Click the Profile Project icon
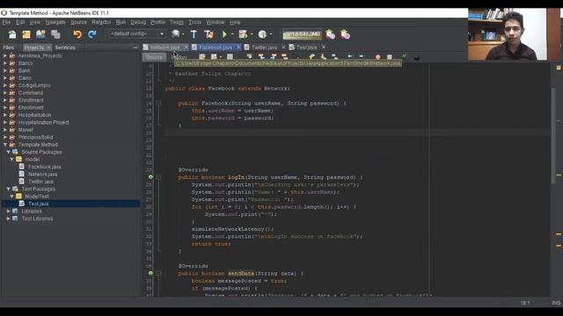Screen dimensions: 563x316 click(x=262, y=34)
